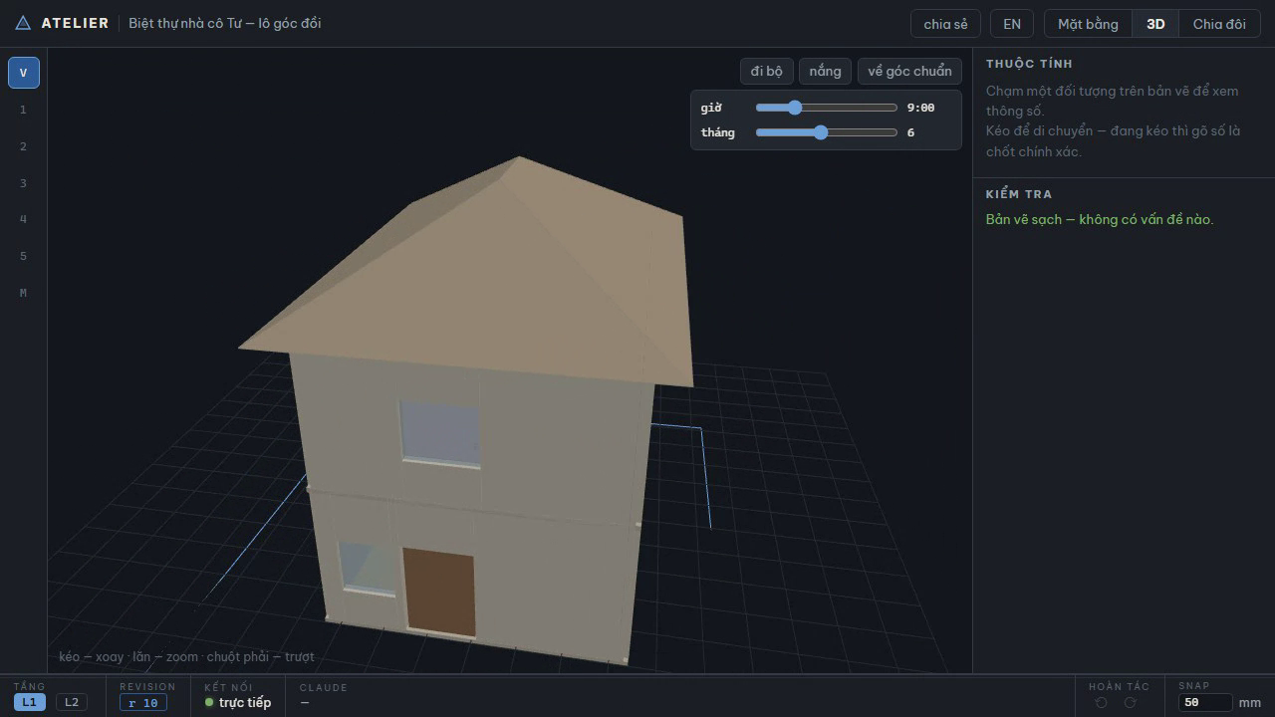Screen dimensions: 1275x717
Task: Click the brown front door on house
Action: [439, 592]
